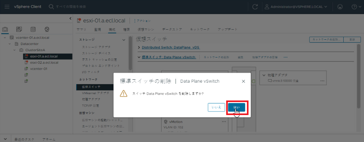This screenshot has height=142, width=364.
Task: Collapse 標準スイッチ Data Plane vSwitch chevron
Action: click(x=139, y=57)
